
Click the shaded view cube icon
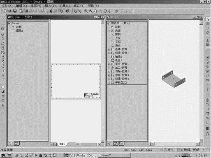116,11
